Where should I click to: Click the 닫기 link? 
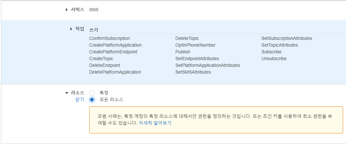[80, 100]
